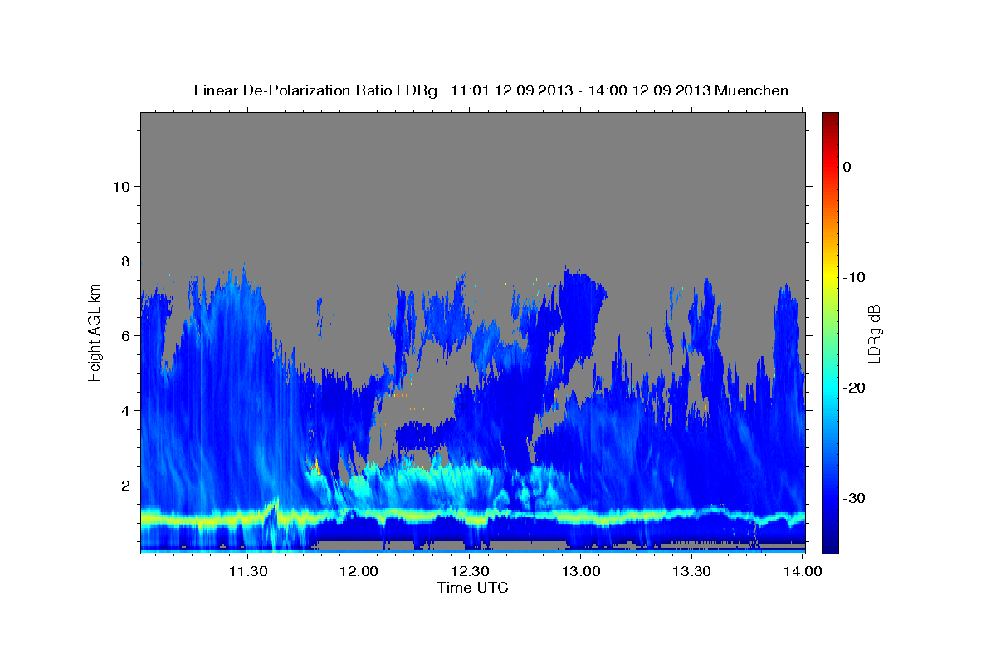This screenshot has width=996, height=664.
Task: Click the start time "11:01 12.09.2013" in title
Action: (511, 90)
